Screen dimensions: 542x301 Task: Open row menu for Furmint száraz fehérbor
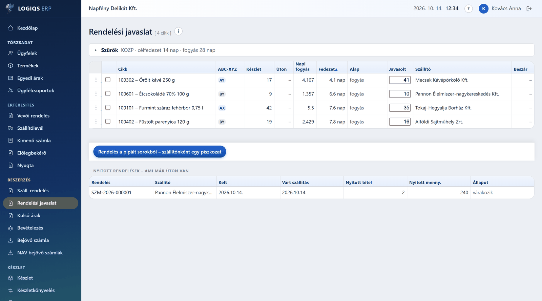96,108
